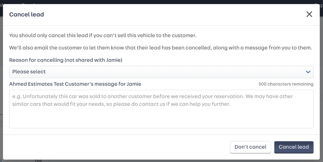This screenshot has height=162, width=323.
Task: Close the Cancel lead dialog with X
Action: (309, 14)
